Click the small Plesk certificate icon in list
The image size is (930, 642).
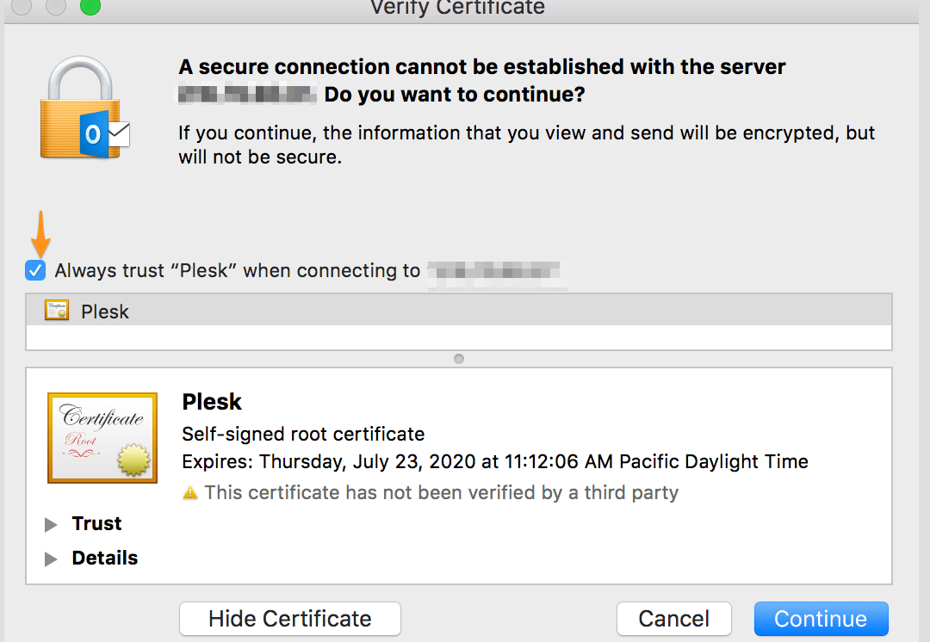tap(57, 312)
